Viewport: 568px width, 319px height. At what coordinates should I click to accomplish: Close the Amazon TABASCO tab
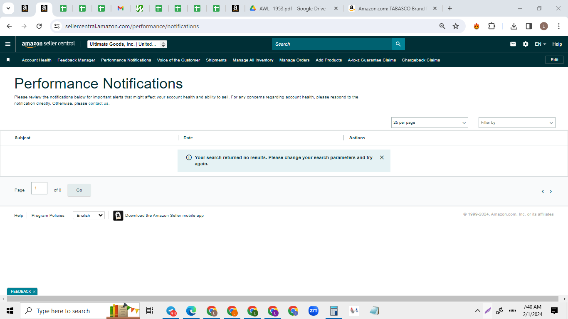(435, 8)
